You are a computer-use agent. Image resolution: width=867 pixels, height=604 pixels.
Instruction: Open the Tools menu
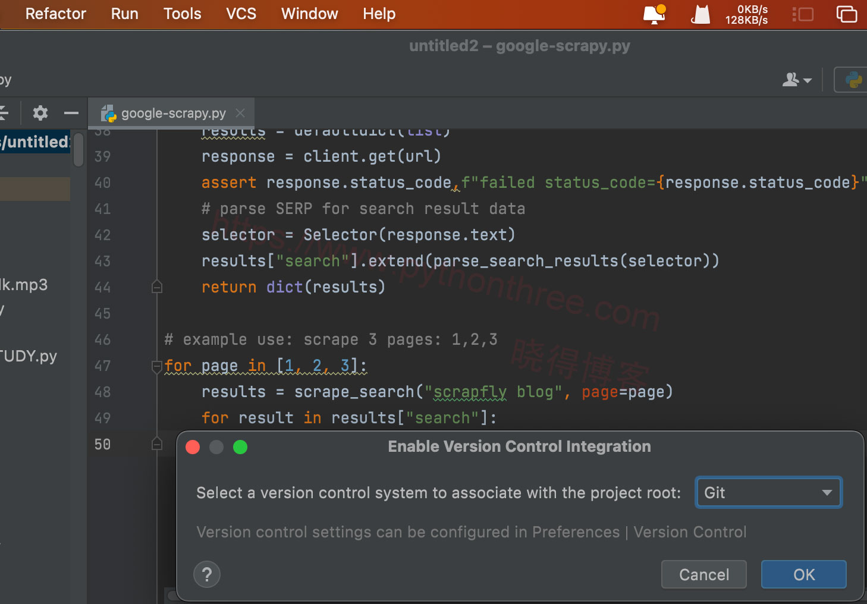182,14
